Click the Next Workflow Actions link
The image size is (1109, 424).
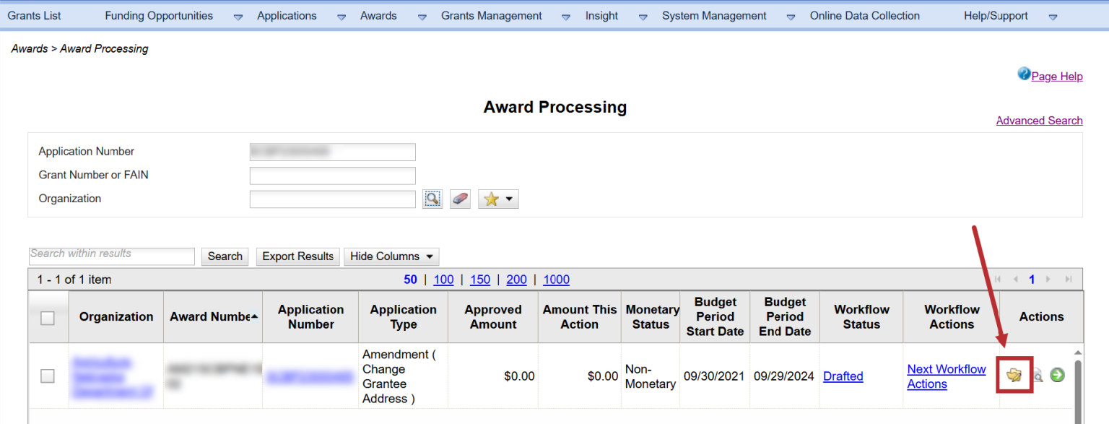pyautogui.click(x=946, y=376)
